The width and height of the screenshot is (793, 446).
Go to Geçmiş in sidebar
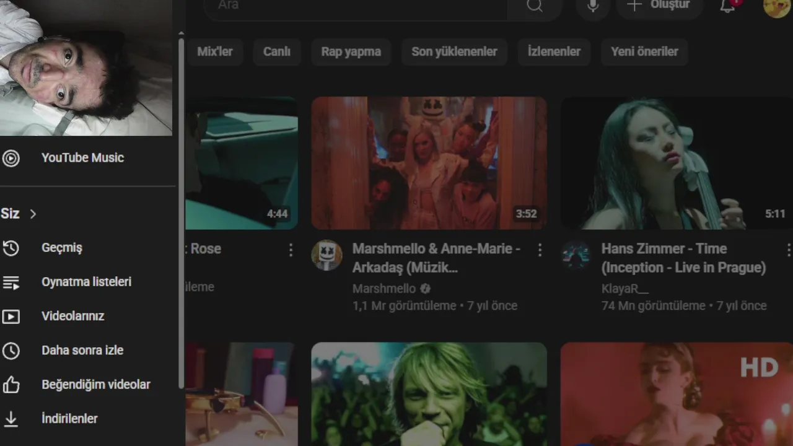click(62, 248)
